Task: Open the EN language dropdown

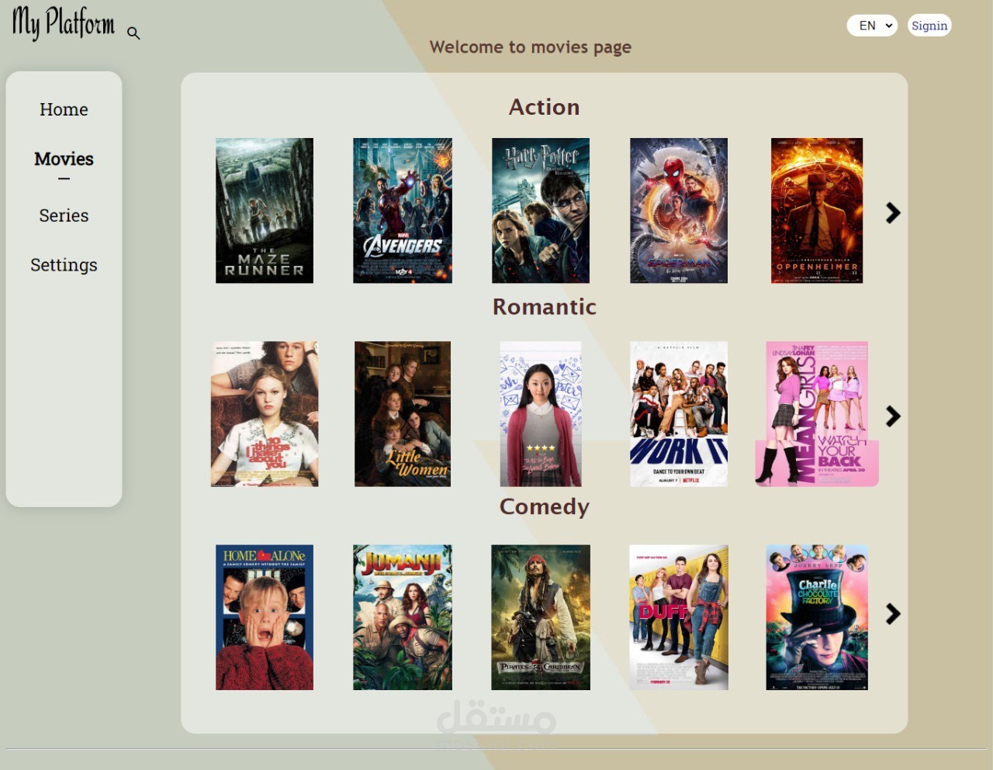Action: [873, 26]
